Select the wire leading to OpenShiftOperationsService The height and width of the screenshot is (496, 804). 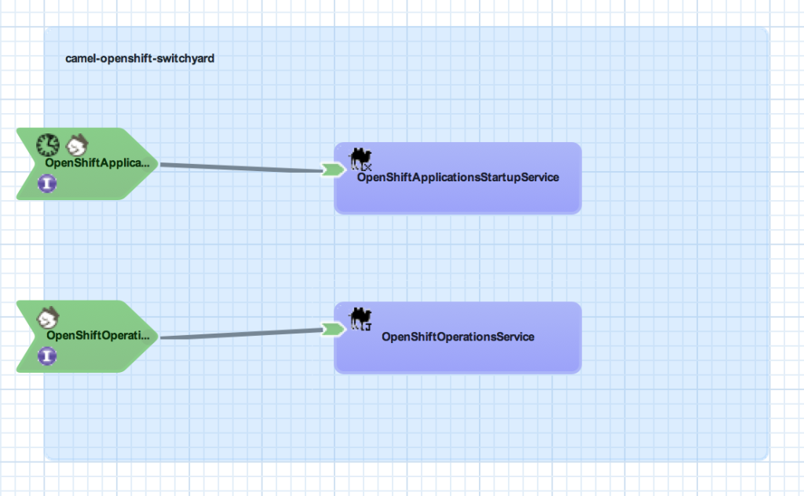point(241,334)
